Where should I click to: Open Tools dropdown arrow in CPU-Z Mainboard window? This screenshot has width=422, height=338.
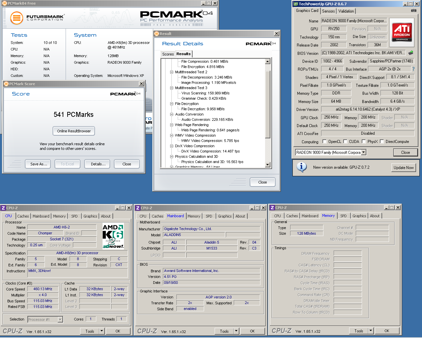236,331
